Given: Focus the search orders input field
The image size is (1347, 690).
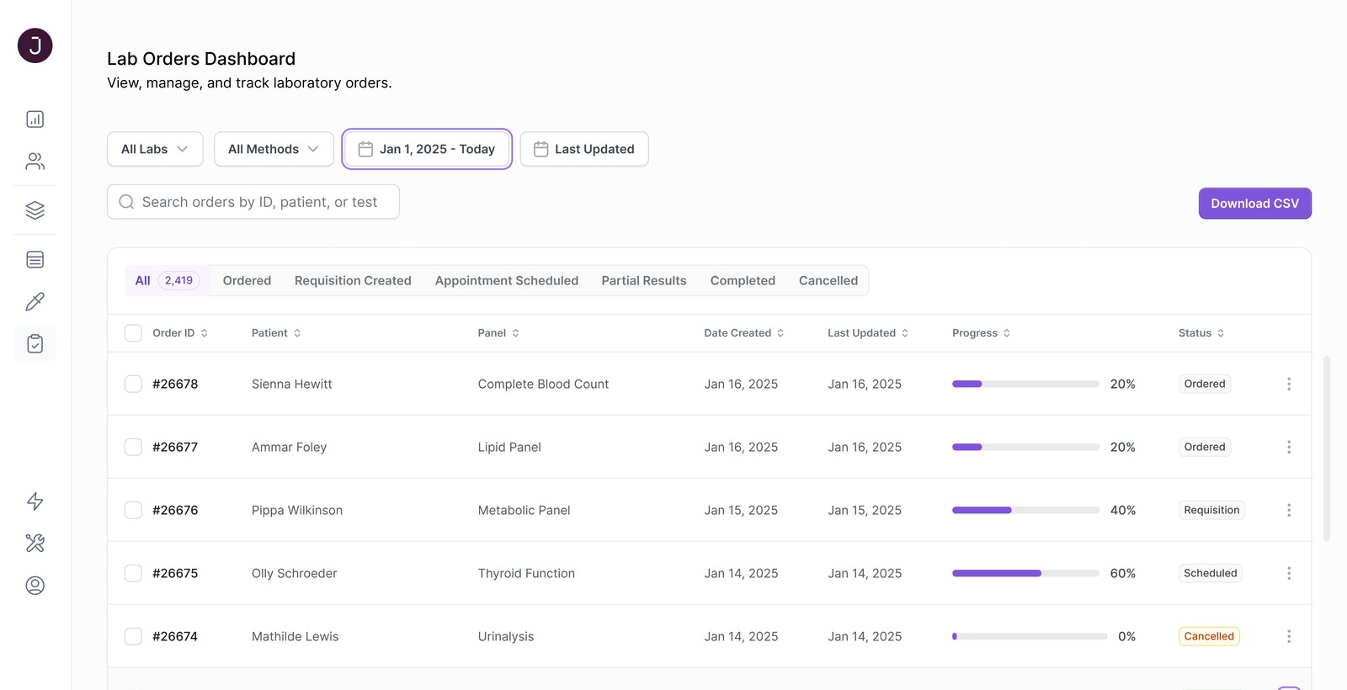Looking at the screenshot, I should (253, 202).
